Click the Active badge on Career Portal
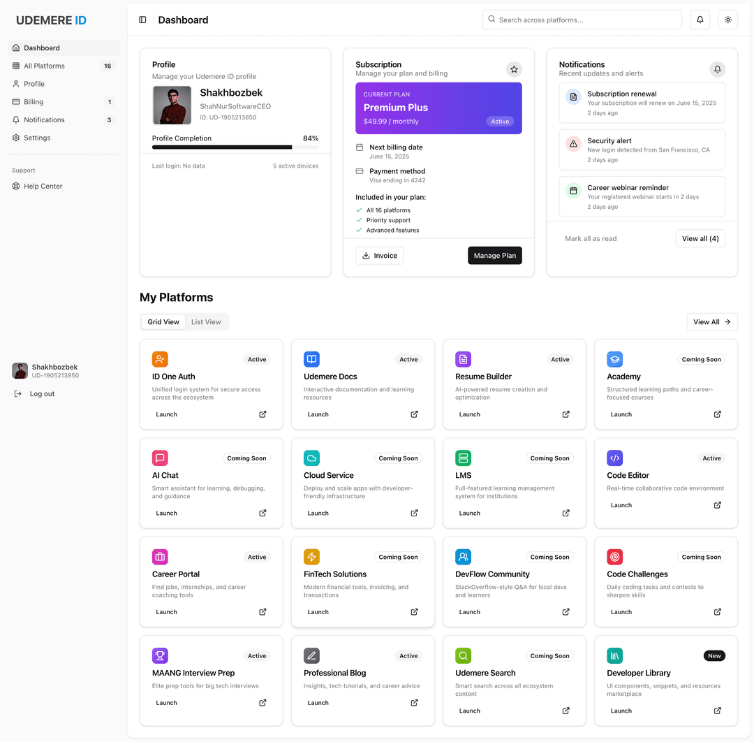Viewport: 754px width, 742px height. click(x=257, y=557)
